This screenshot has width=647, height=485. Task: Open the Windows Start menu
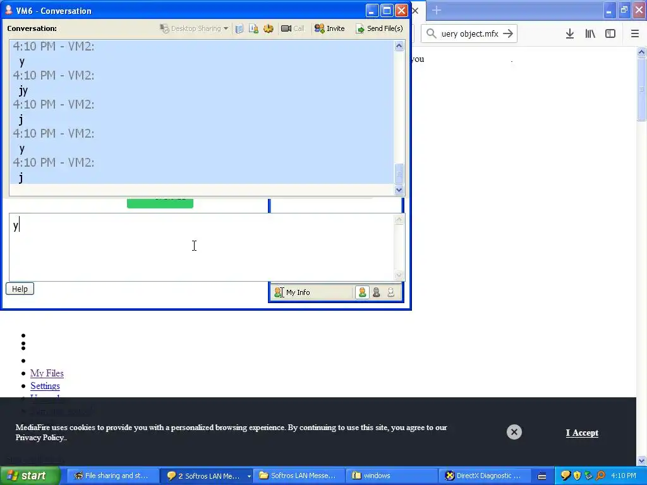coord(30,476)
